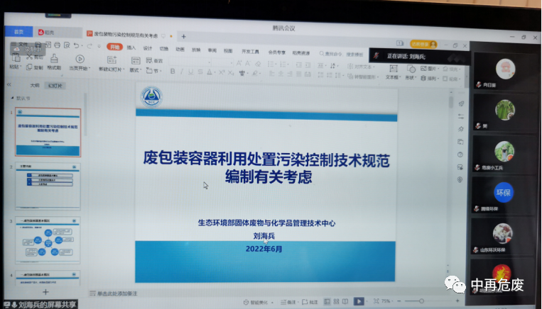Toggle italic text formatting

point(182,72)
